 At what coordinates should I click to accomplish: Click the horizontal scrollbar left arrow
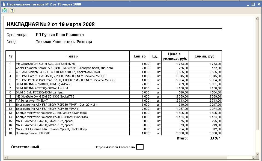5,157
